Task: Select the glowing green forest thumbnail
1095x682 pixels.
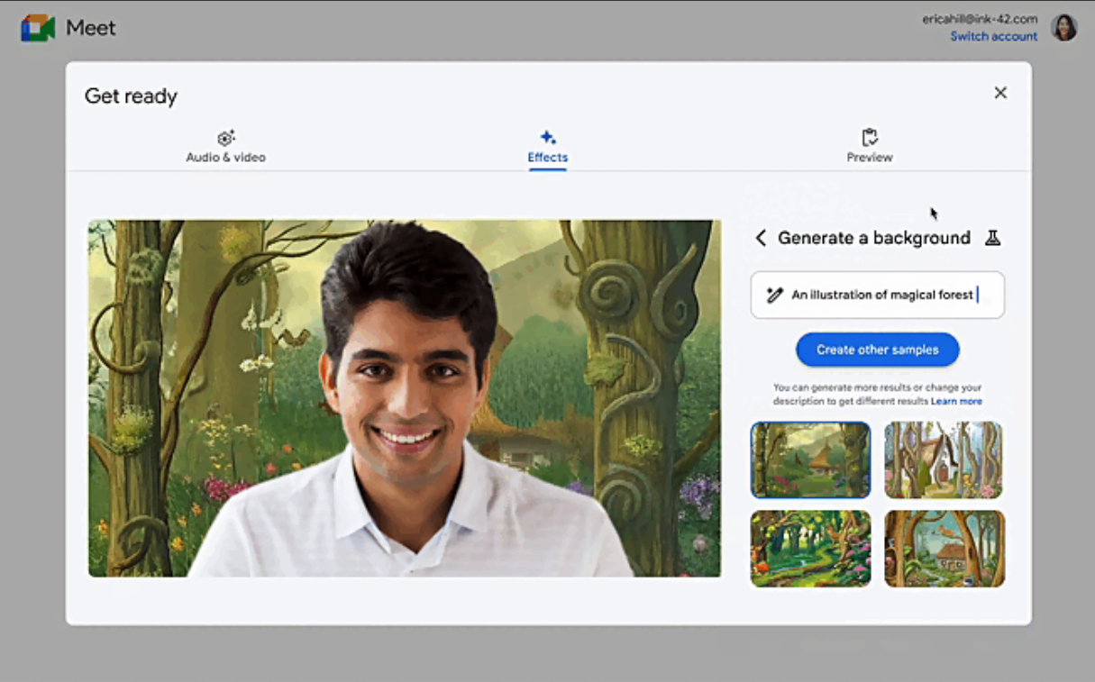Action: (810, 548)
